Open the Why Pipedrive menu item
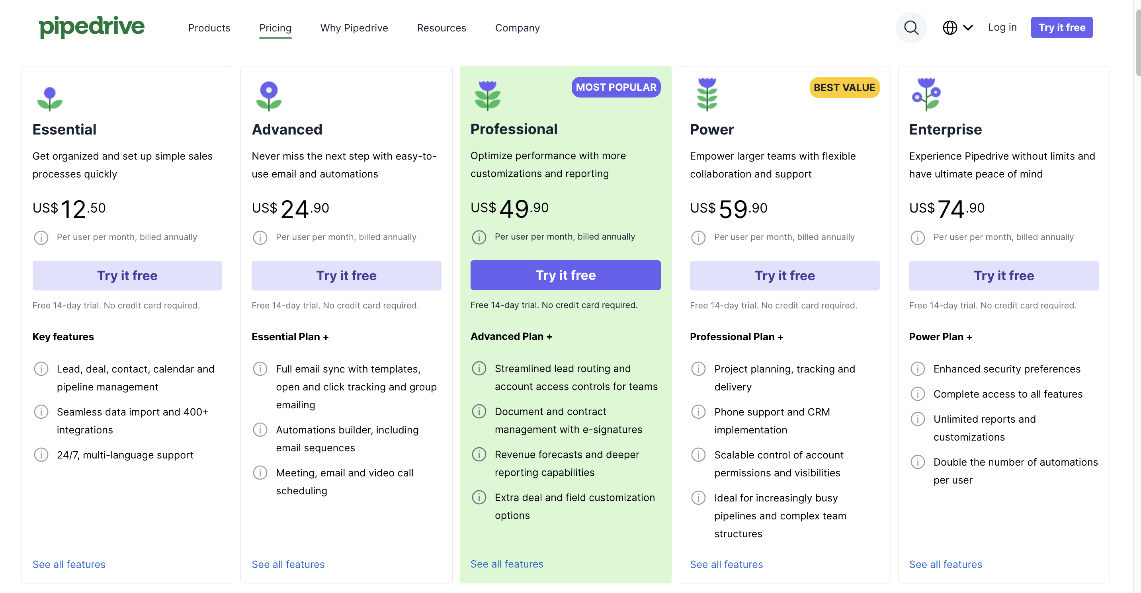The height and width of the screenshot is (593, 1141). click(354, 28)
